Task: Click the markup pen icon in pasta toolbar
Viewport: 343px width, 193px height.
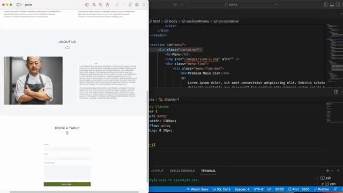Action: tap(117, 5)
